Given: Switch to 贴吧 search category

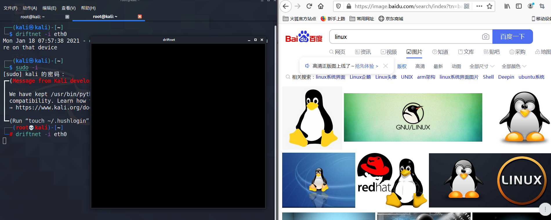Looking at the screenshot, I should (492, 52).
